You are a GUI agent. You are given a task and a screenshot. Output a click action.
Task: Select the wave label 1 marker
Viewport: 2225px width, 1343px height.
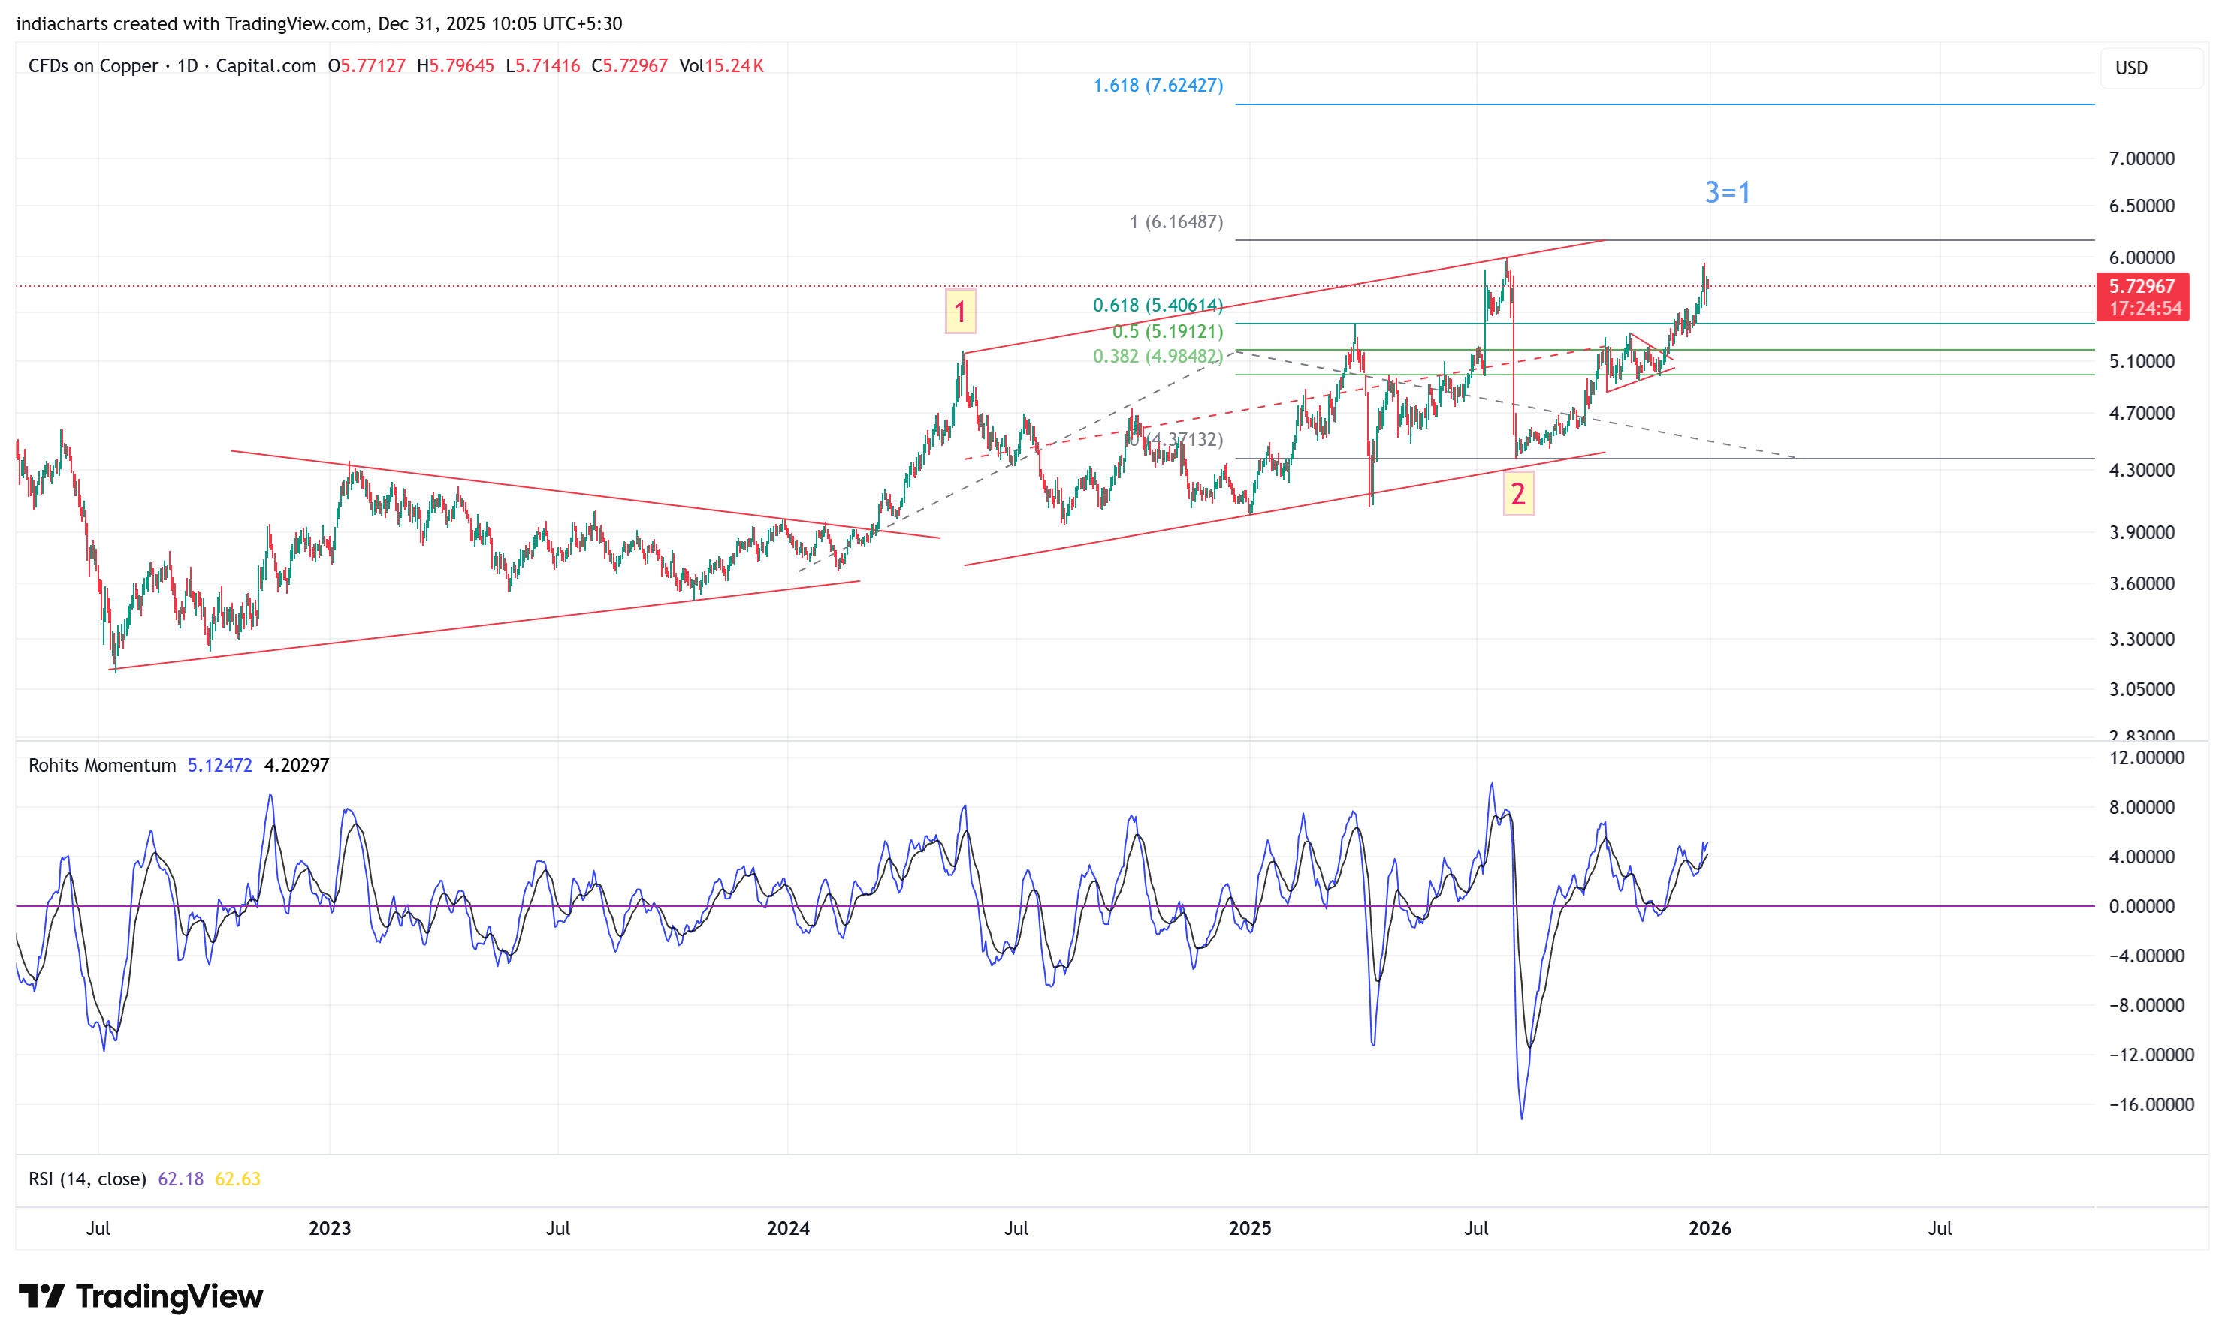tap(960, 312)
